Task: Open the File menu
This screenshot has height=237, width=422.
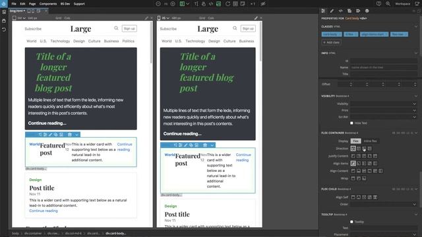Action: click(14, 4)
